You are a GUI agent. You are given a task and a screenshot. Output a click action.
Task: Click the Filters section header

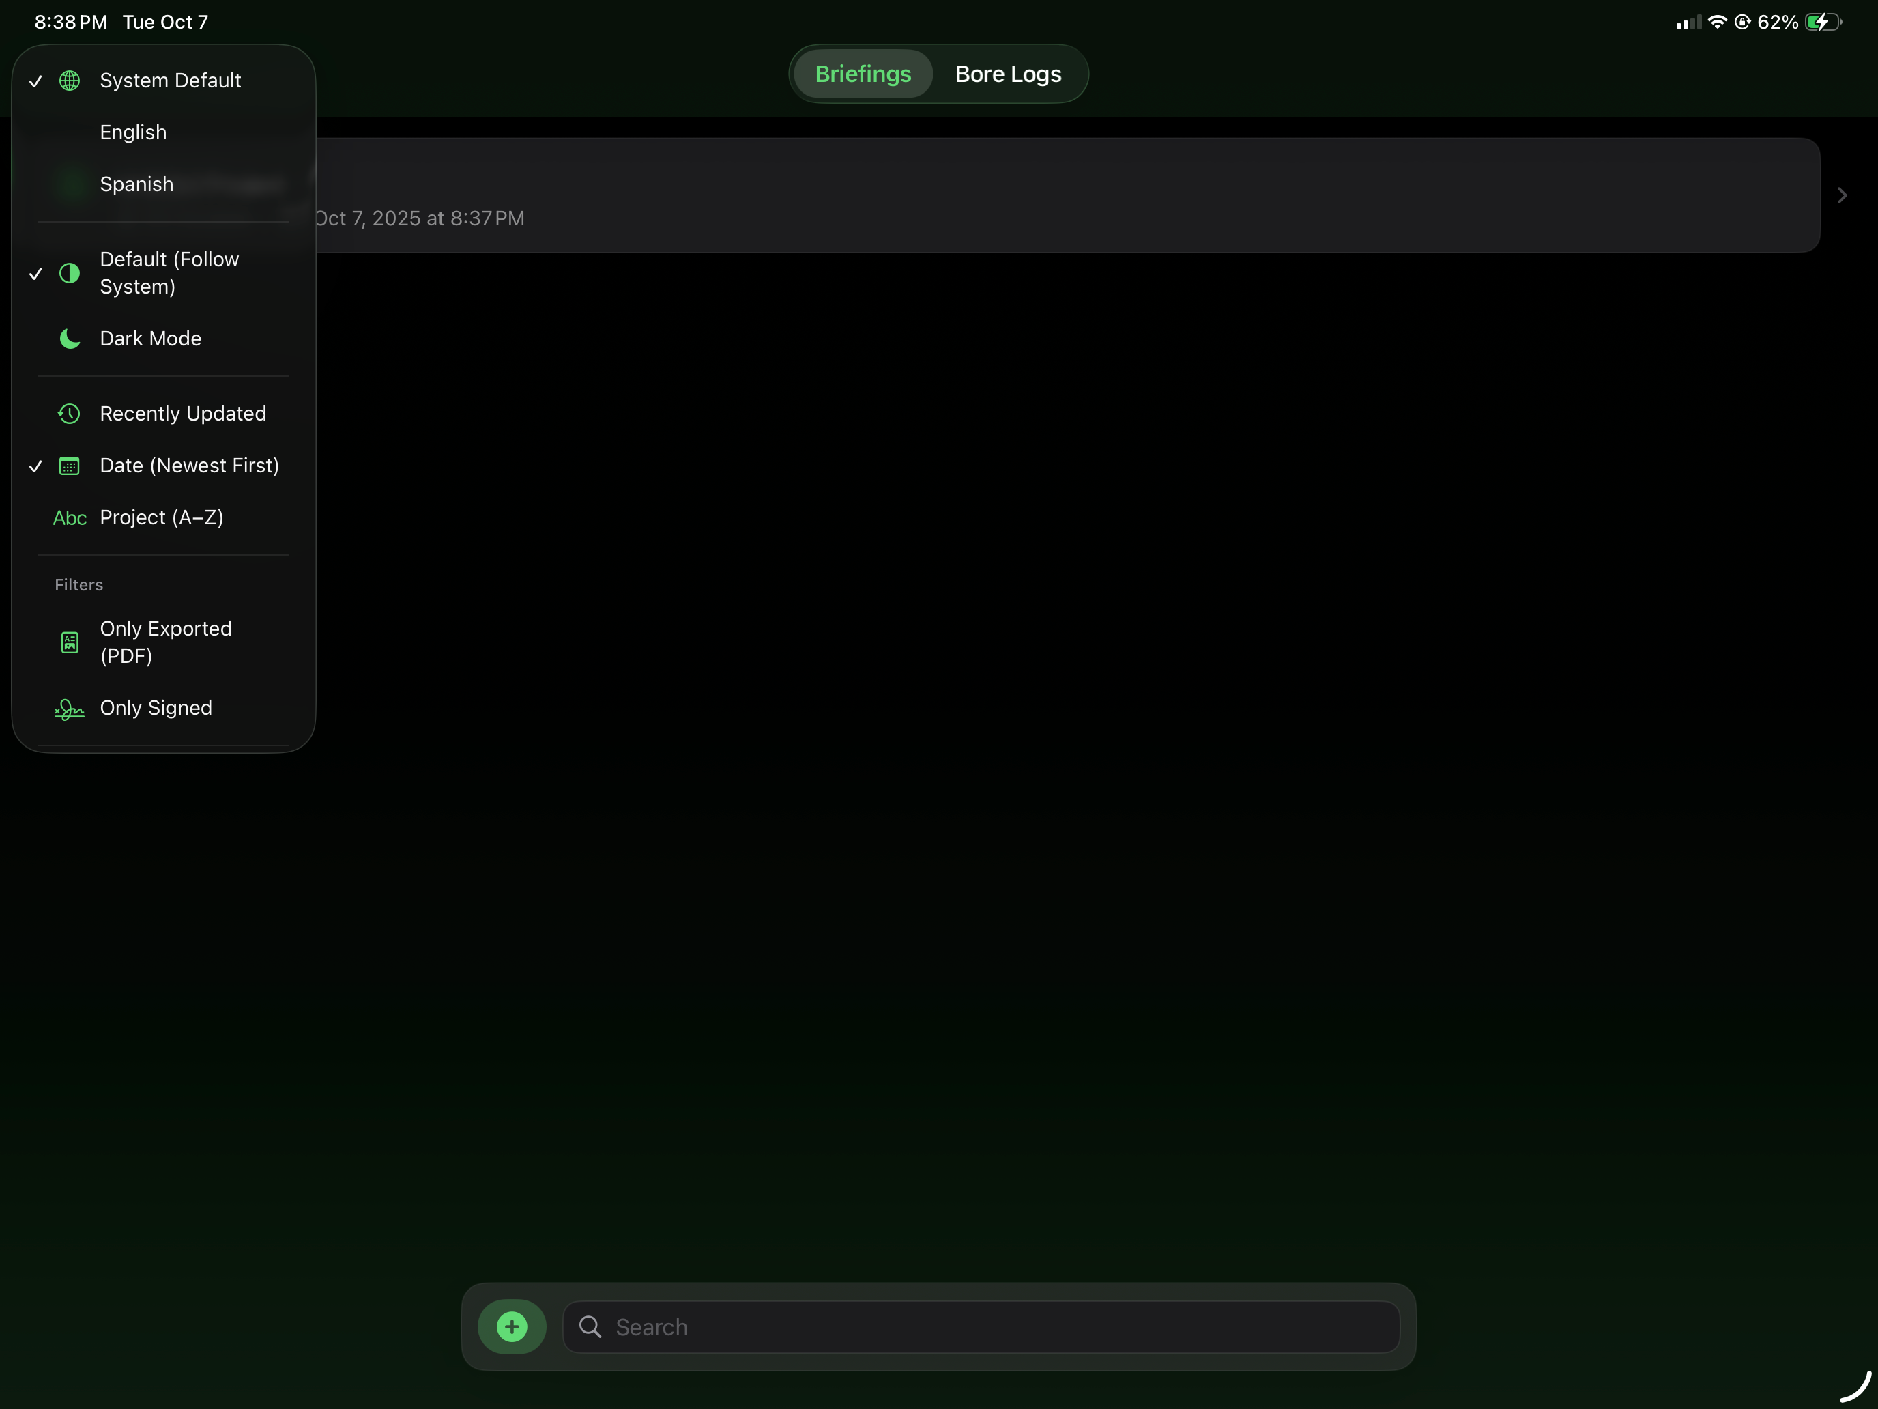[x=79, y=584]
